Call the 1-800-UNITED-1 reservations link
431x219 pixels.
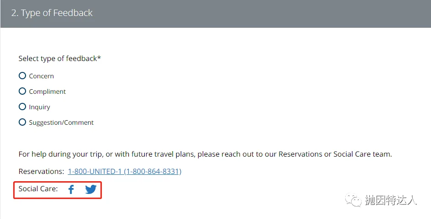point(95,172)
